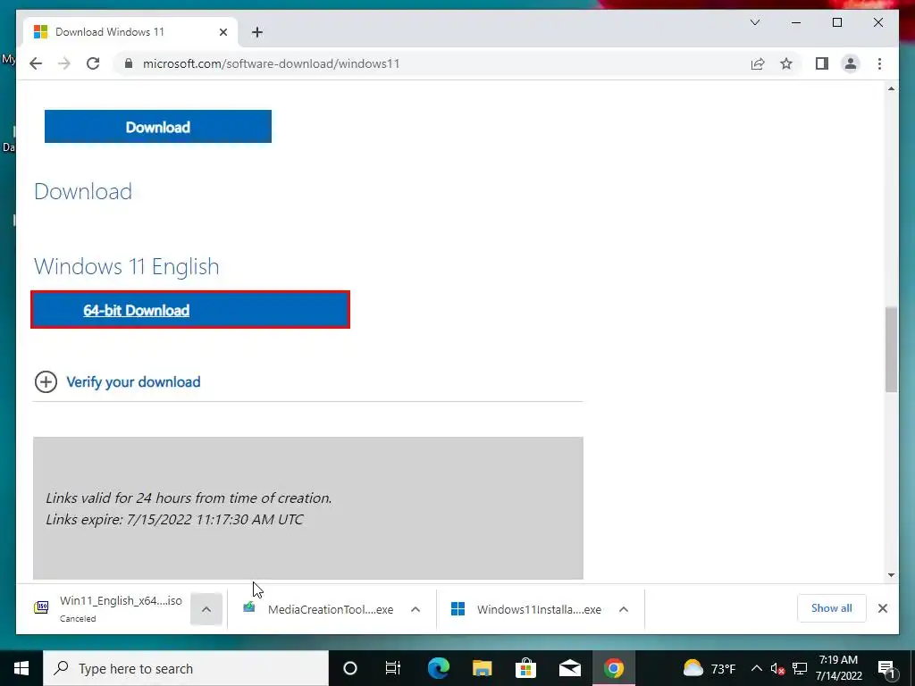Open the Chrome side panel

coord(822,63)
